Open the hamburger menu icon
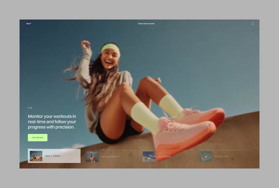The image size is (279, 188). coord(252,24)
